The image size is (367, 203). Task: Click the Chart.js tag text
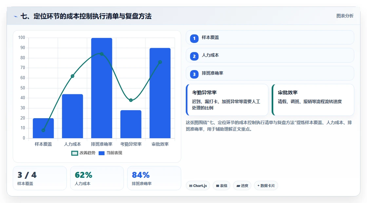(x=200, y=186)
